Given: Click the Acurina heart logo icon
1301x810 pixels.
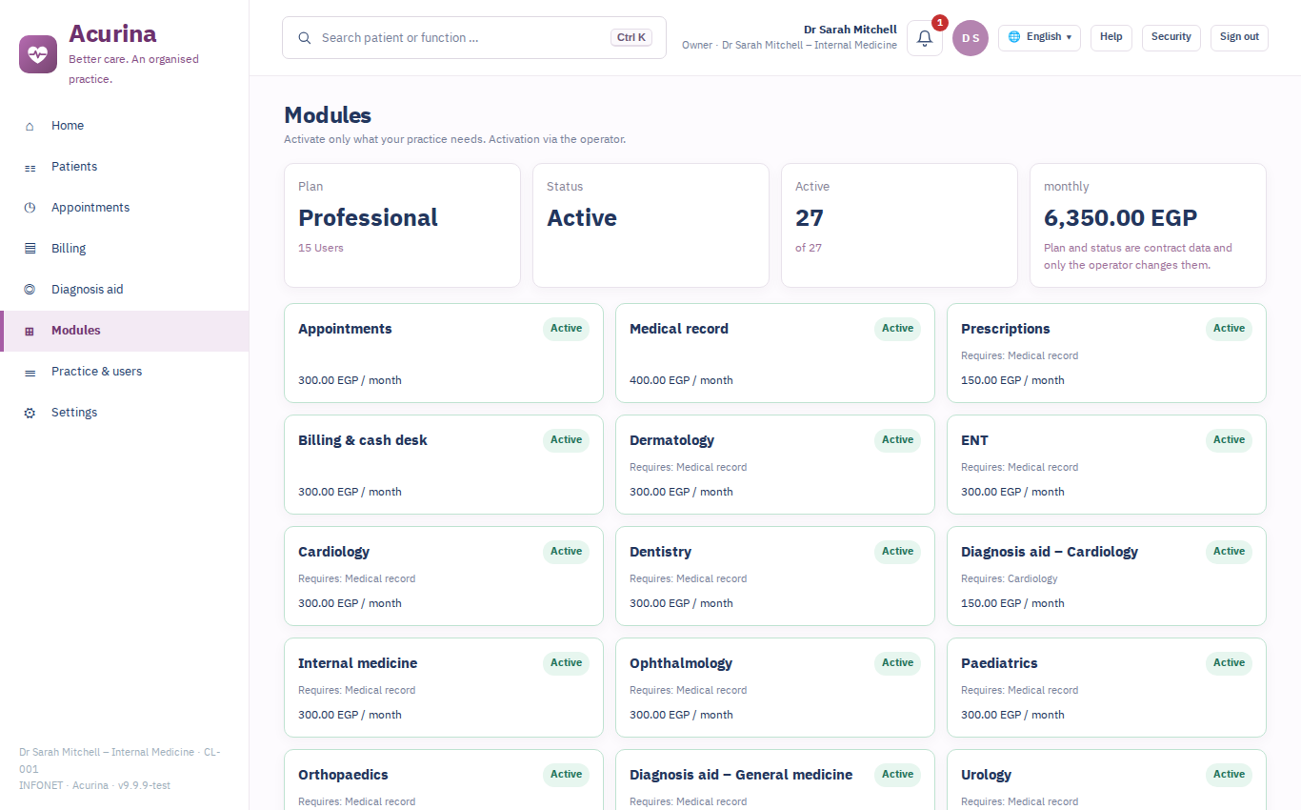Looking at the screenshot, I should [38, 53].
